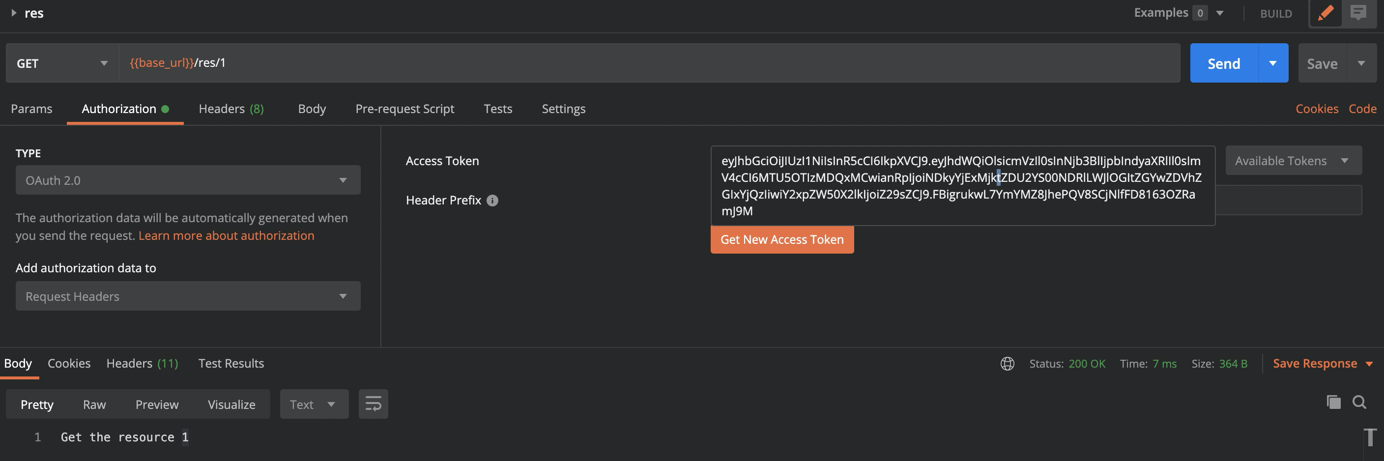
Task: Open Request Headers dropdown
Action: click(x=188, y=296)
